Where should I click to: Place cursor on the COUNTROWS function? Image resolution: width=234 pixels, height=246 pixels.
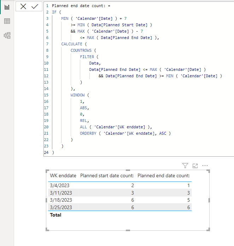click(x=81, y=51)
